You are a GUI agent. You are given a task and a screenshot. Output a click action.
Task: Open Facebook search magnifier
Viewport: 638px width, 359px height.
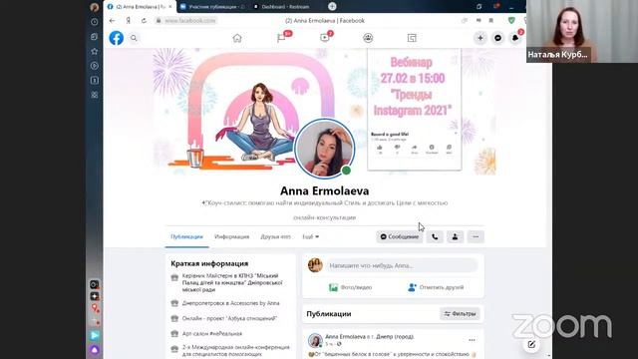pos(134,38)
